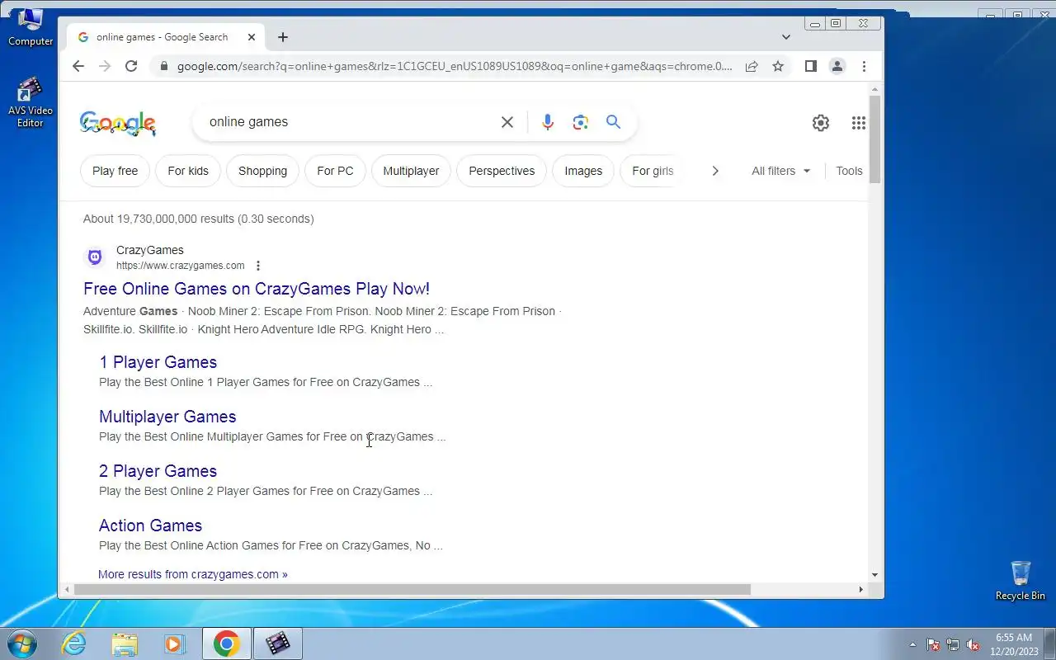Click the muted volume tray icon
This screenshot has width=1056, height=660.
(973, 644)
